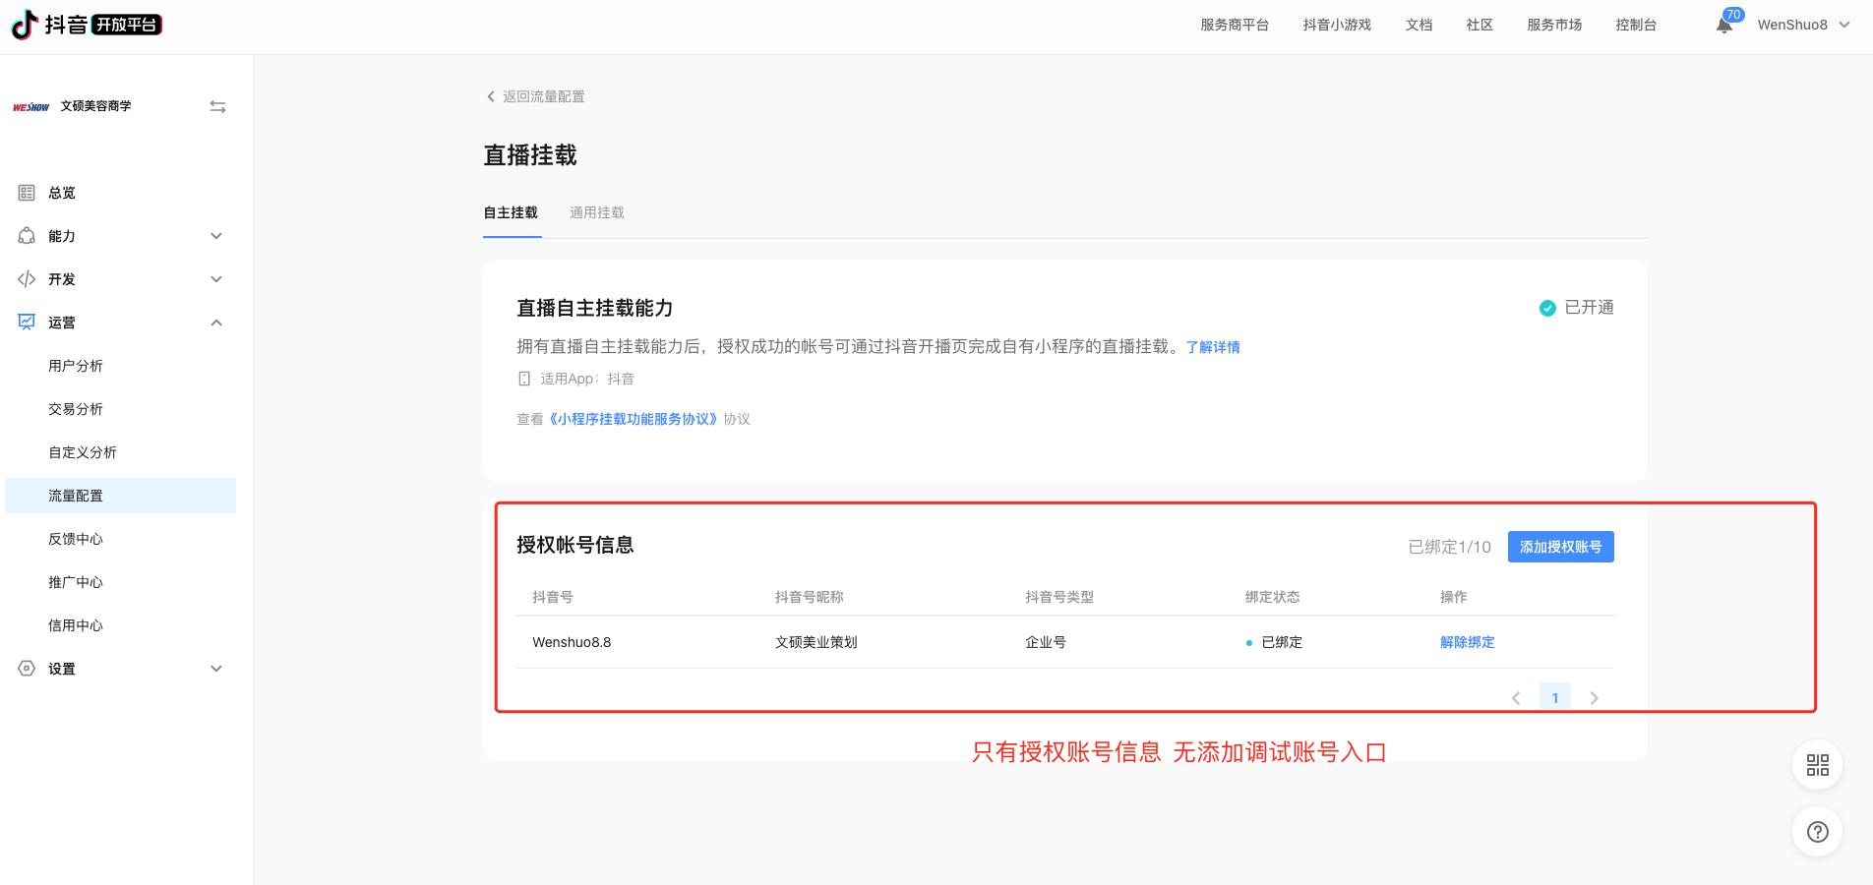The image size is (1873, 885).
Task: Expand the 设置 menu chevron
Action: (x=216, y=669)
